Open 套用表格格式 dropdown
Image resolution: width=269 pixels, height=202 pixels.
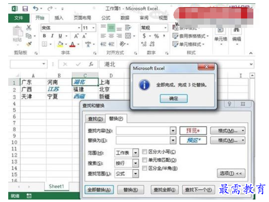(x=190, y=36)
